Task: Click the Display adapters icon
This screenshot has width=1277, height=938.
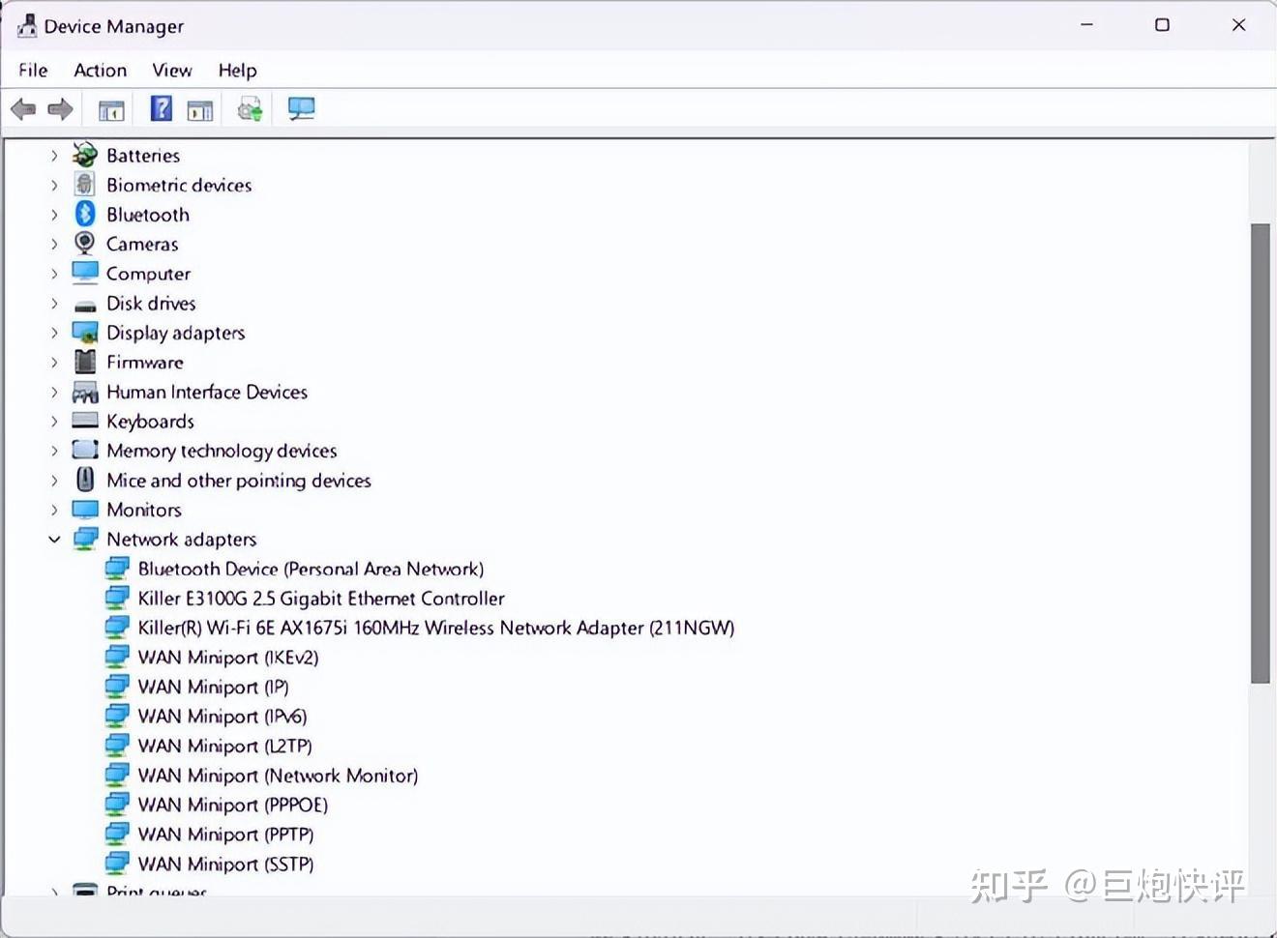Action: pos(85,333)
